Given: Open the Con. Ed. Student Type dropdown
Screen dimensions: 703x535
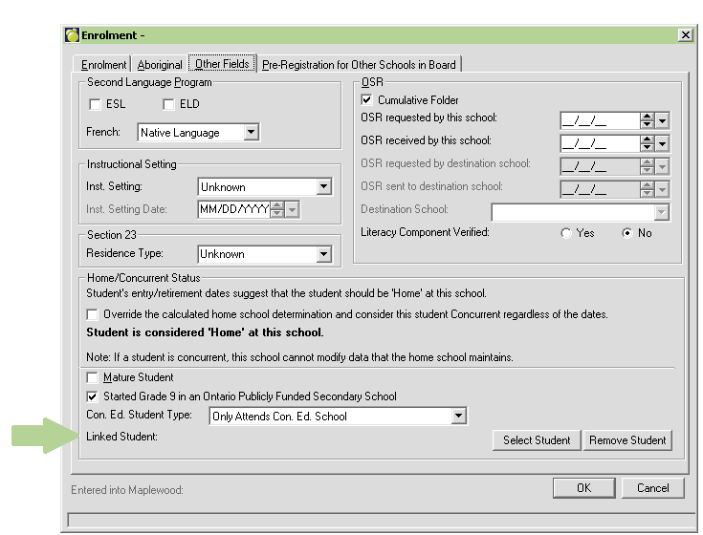Looking at the screenshot, I should pos(458,416).
